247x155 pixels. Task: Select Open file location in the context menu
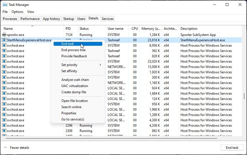pos(75,101)
